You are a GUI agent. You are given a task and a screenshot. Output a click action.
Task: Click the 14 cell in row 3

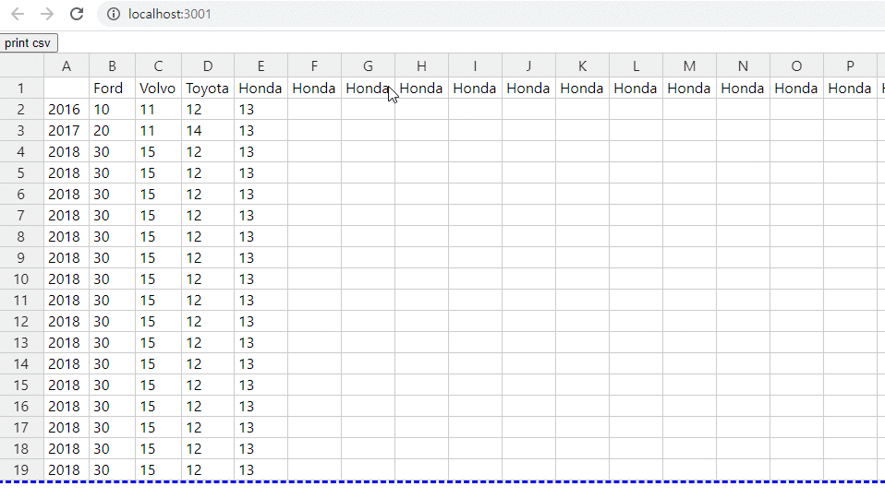208,131
